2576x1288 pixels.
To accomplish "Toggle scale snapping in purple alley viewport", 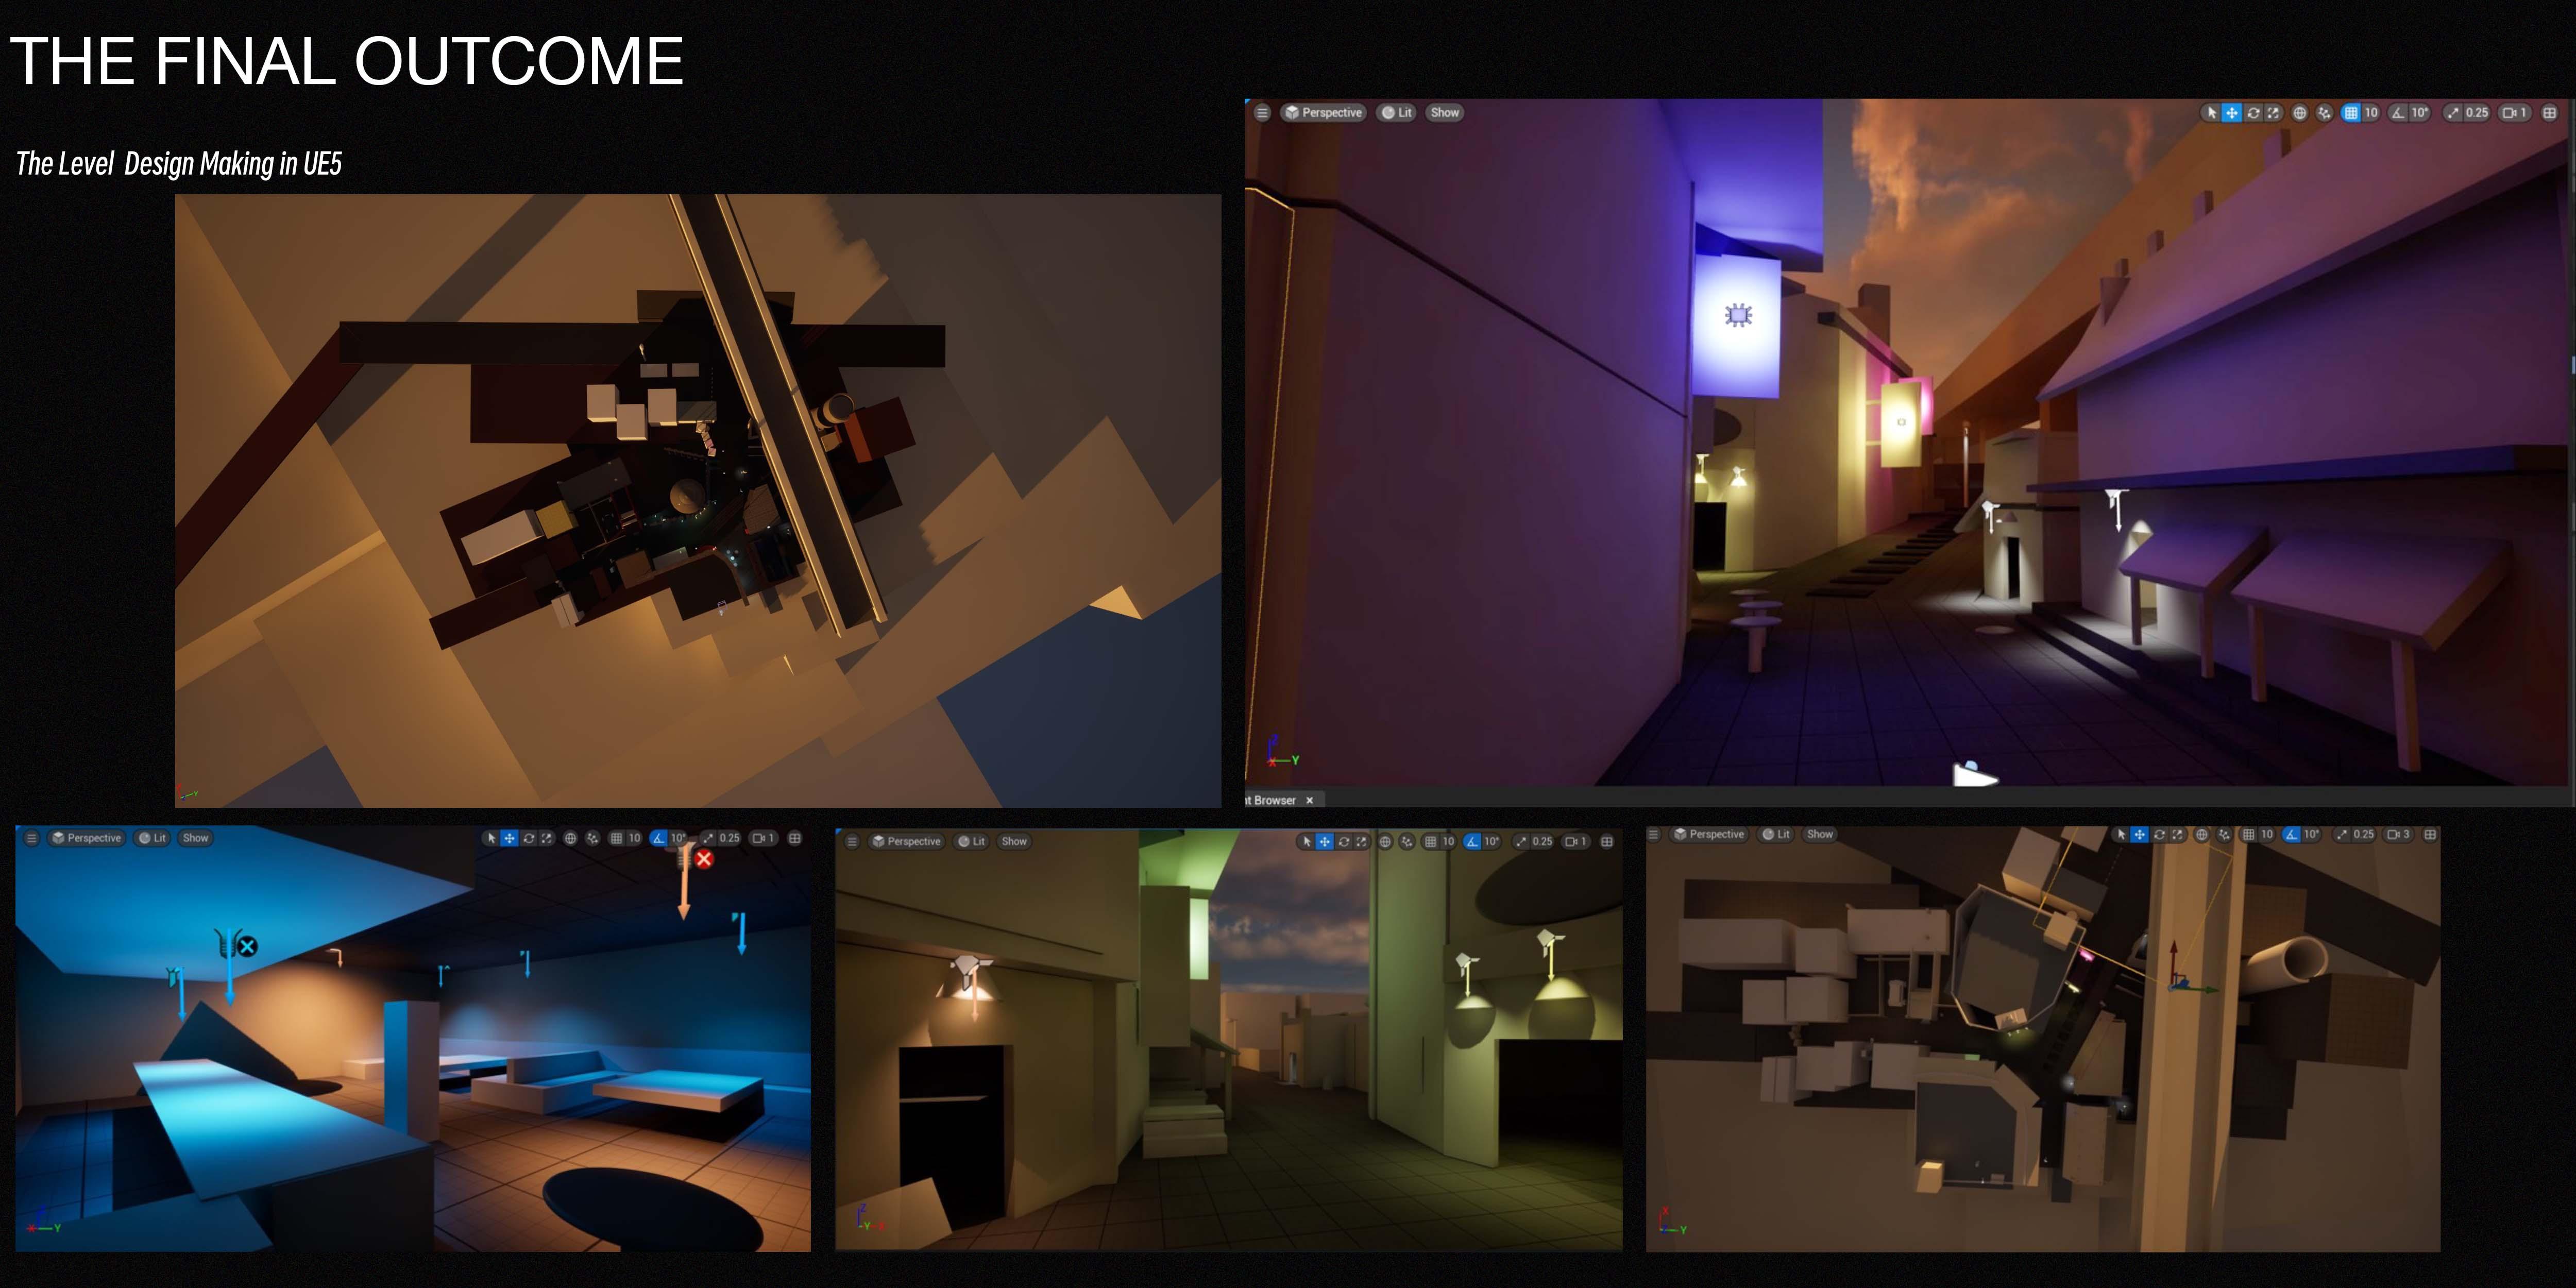I will (x=2452, y=113).
